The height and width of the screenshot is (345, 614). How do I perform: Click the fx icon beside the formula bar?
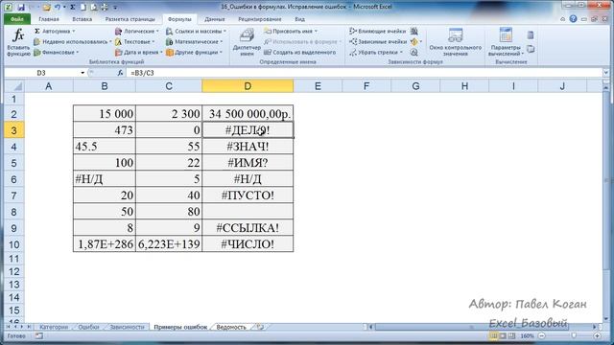[x=120, y=73]
